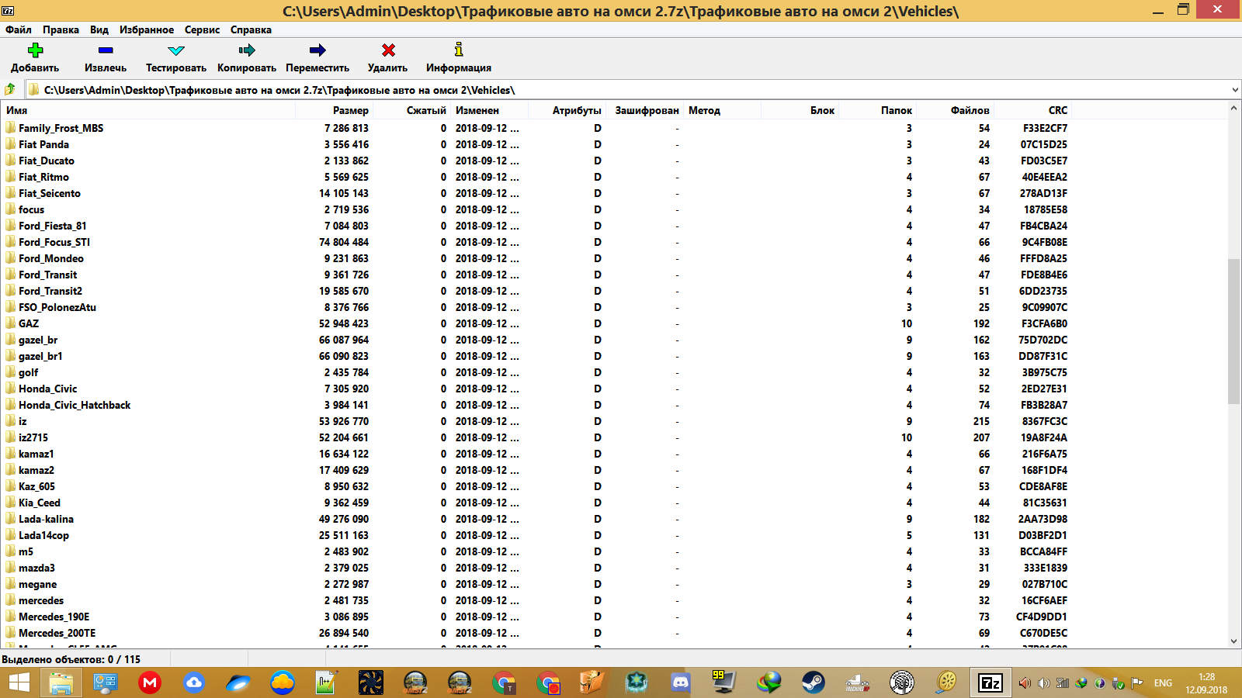Open the Правка menu
Viewport: 1242px width, 698px height.
pos(61,29)
